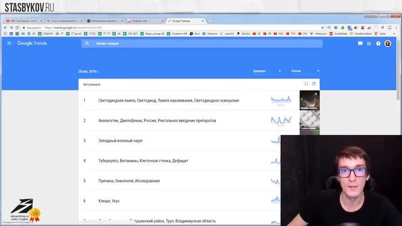Image resolution: width=402 pixels, height=226 pixels.
Task: Close the Google Тренды tab
Action: [203, 21]
